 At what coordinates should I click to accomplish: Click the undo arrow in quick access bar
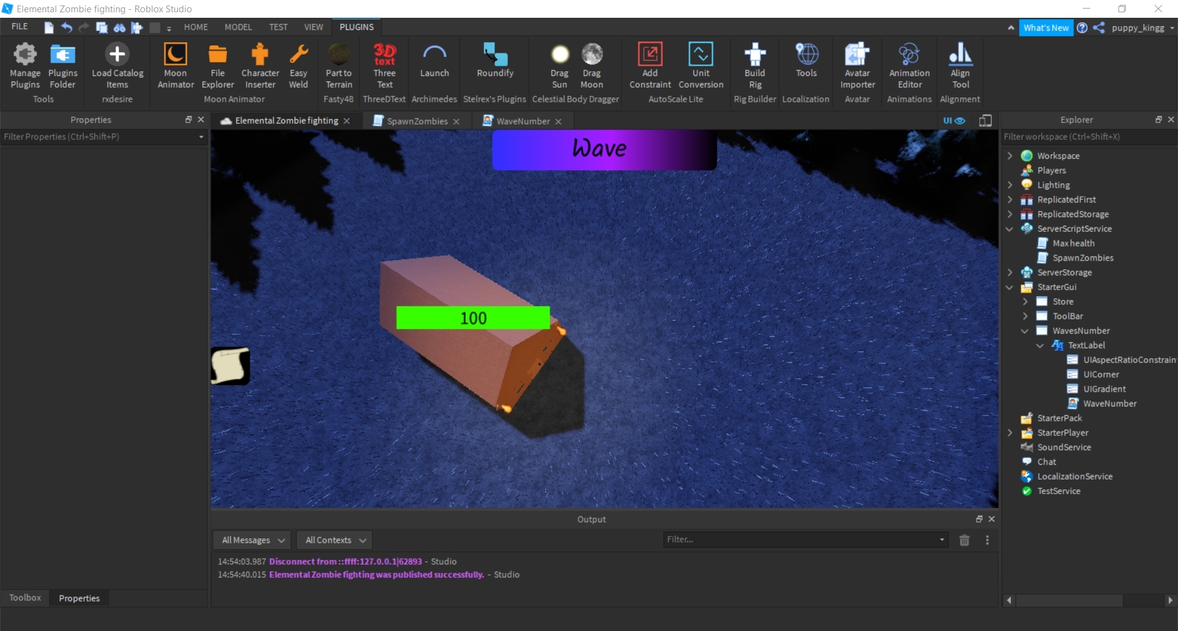click(x=66, y=27)
